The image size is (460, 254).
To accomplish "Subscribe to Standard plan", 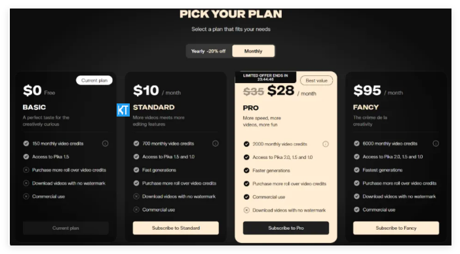I will (176, 228).
